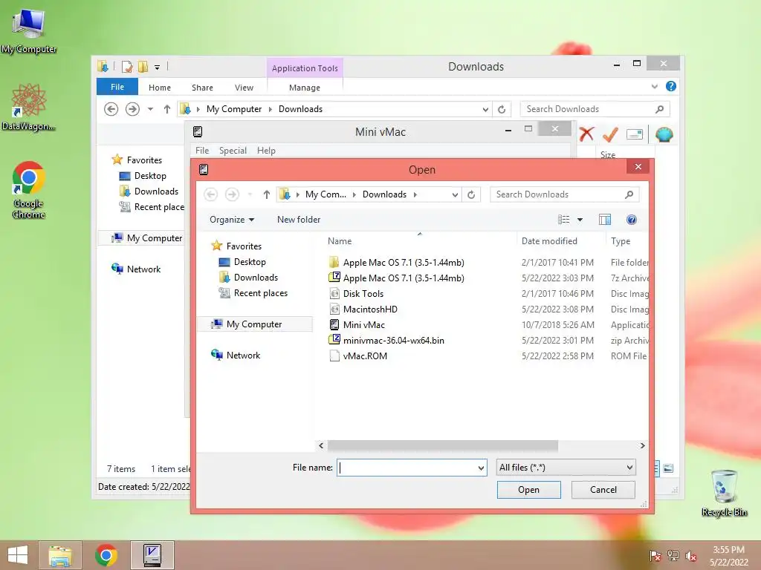This screenshot has width=761, height=570.
Task: Expand the File name history dropdown
Action: coord(481,468)
